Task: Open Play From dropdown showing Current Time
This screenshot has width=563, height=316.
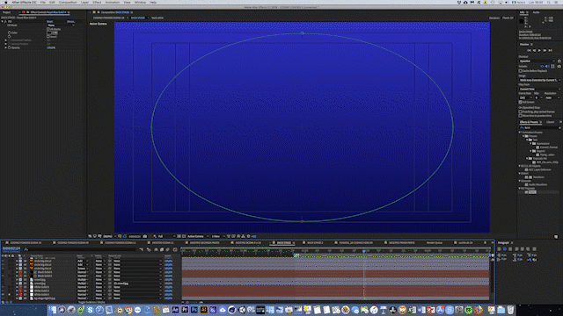Action: pos(539,90)
